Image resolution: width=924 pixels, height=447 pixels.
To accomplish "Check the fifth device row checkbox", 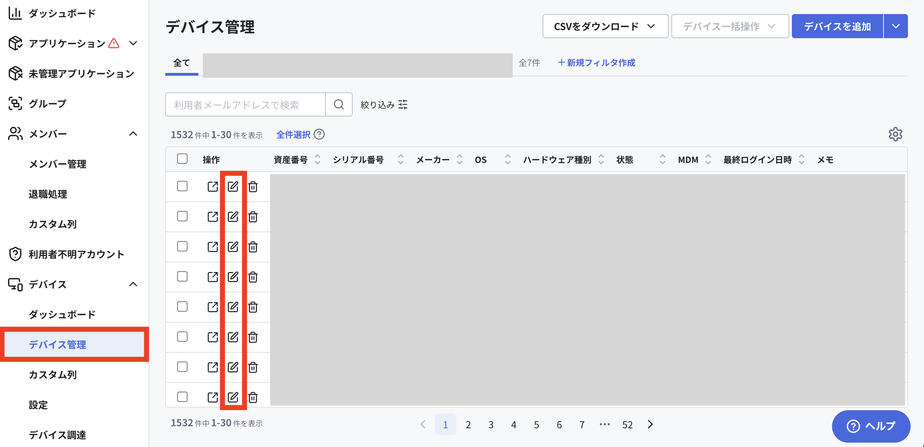I will 182,307.
